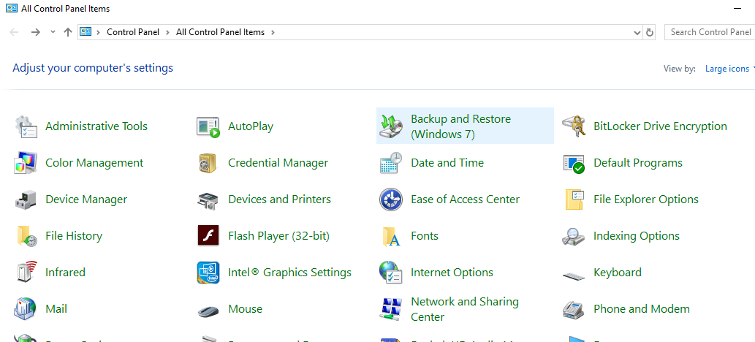Click the Network and Sharing Center label
The height and width of the screenshot is (342, 755).
465,309
